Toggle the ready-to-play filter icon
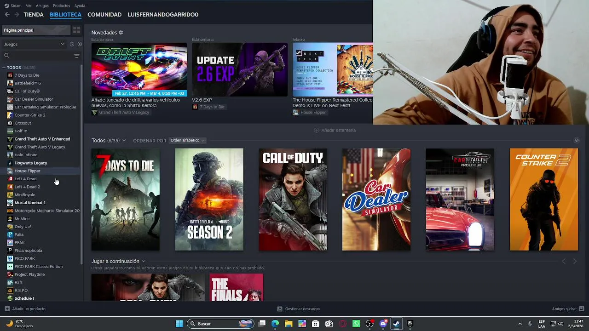This screenshot has width=589, height=331. (x=80, y=44)
